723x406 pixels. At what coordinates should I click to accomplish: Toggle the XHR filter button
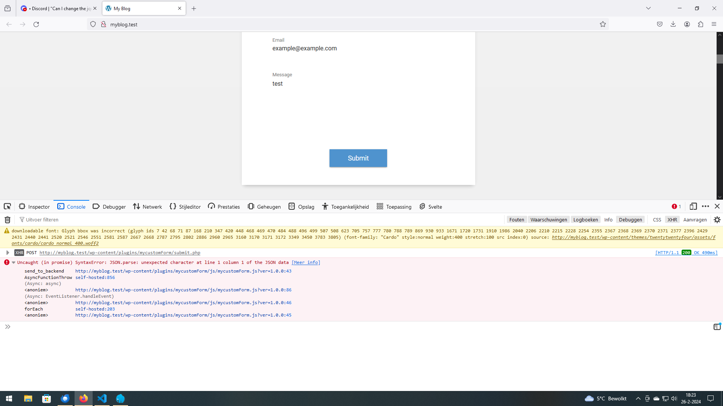coord(672,220)
